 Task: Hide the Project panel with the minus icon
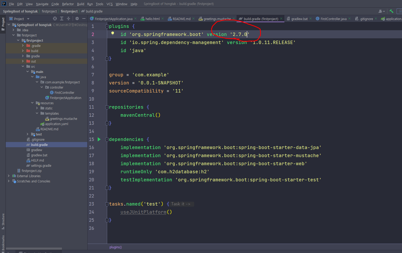click(x=84, y=18)
